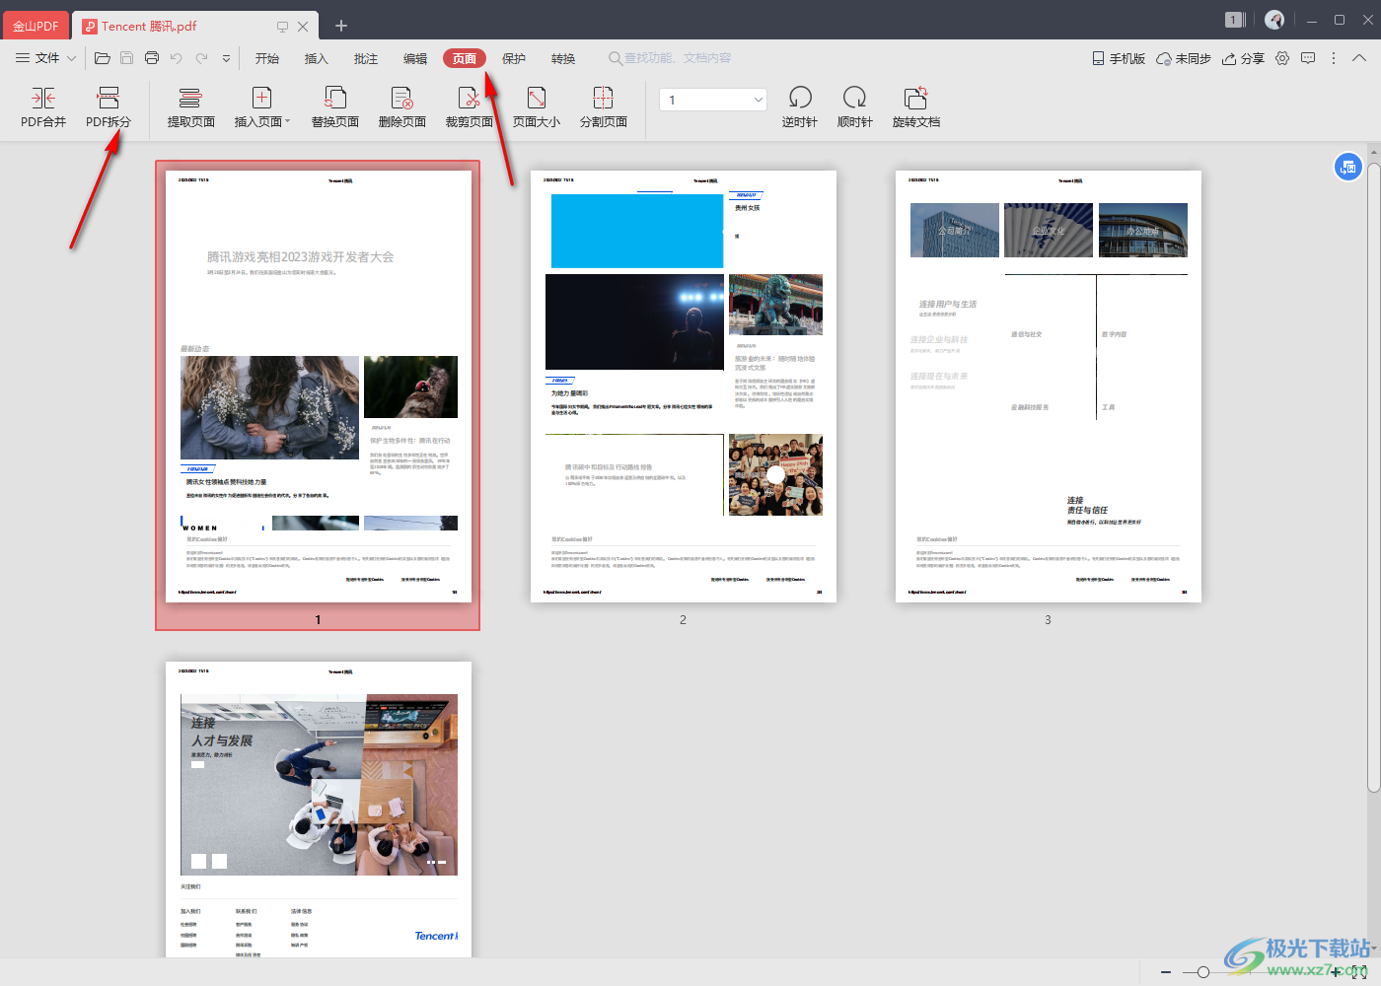The height and width of the screenshot is (986, 1381).
Task: Open the 页面大小 page size tool
Action: pos(537,108)
